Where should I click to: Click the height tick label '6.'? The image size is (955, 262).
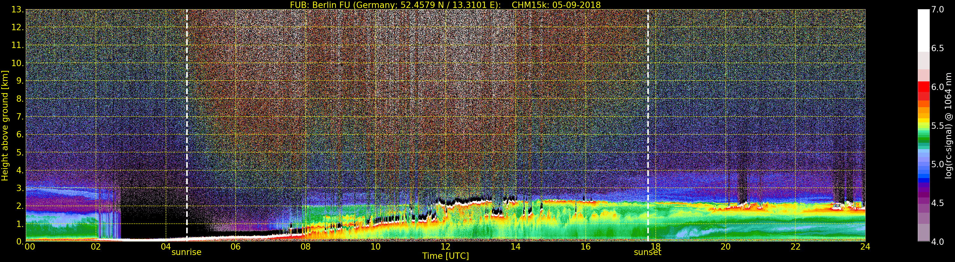[x=20, y=134]
